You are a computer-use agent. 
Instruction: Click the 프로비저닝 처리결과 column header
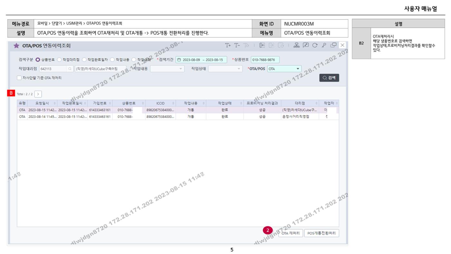click(x=263, y=103)
